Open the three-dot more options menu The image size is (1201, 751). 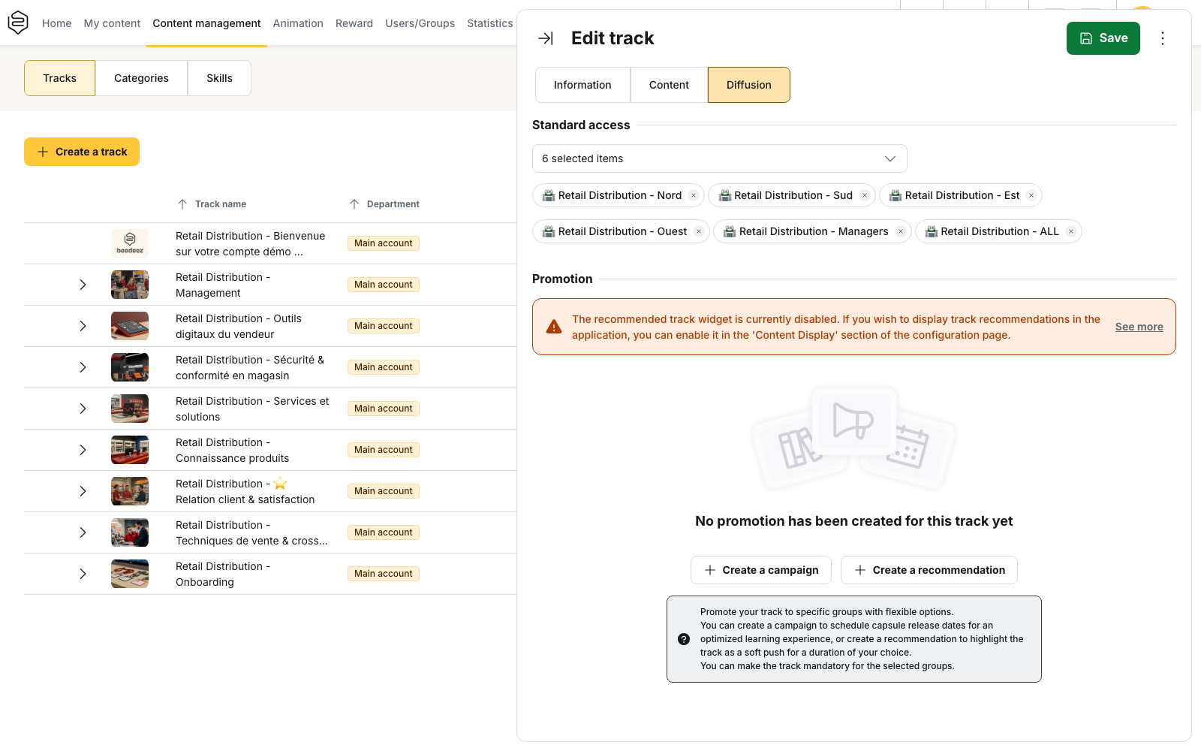(1163, 38)
